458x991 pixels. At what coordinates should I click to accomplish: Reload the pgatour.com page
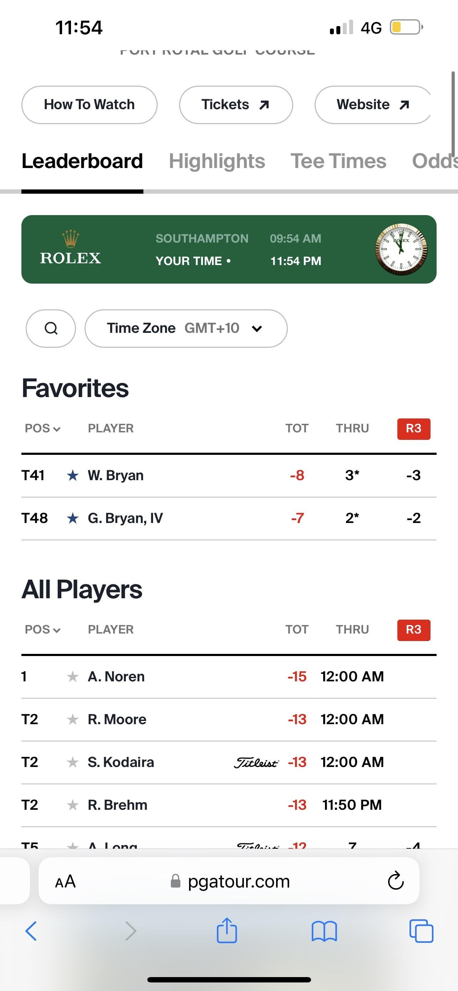[x=396, y=881]
